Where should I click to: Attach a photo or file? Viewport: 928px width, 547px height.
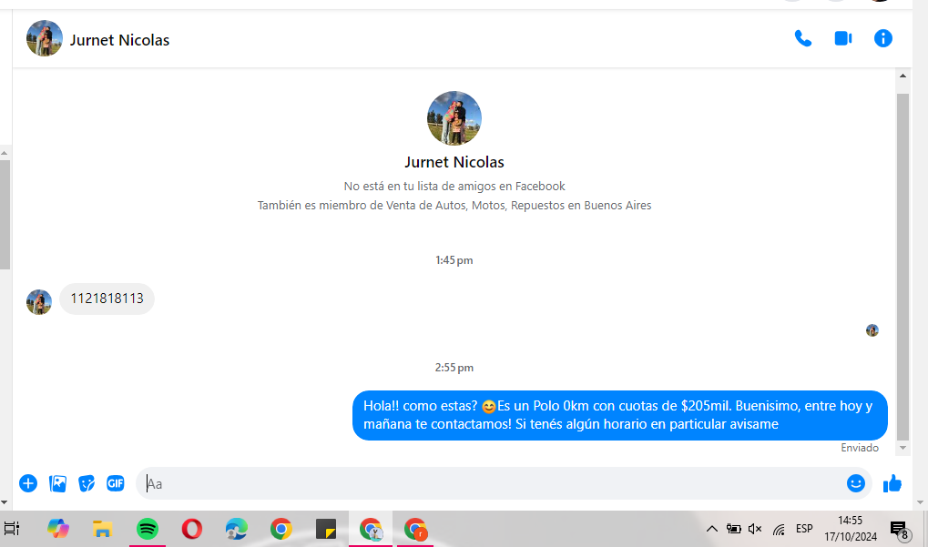[x=57, y=483]
